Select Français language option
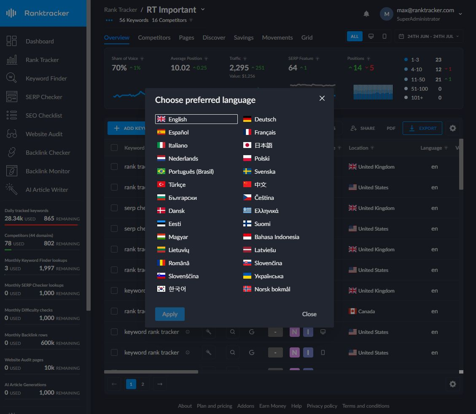Screen dimensions: 476x414 260,132
